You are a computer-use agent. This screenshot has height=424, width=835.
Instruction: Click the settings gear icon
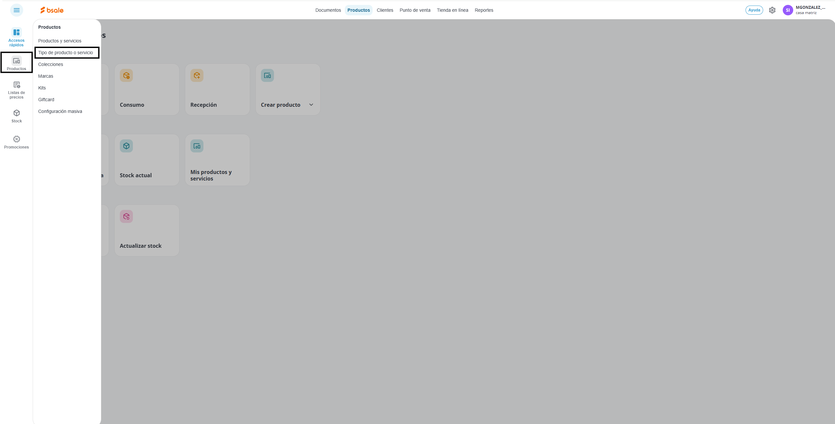pyautogui.click(x=772, y=10)
